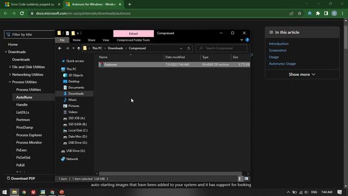Open Compressed Folder Tools tab
Image resolution: width=348 pixels, height=196 pixels.
click(x=133, y=40)
